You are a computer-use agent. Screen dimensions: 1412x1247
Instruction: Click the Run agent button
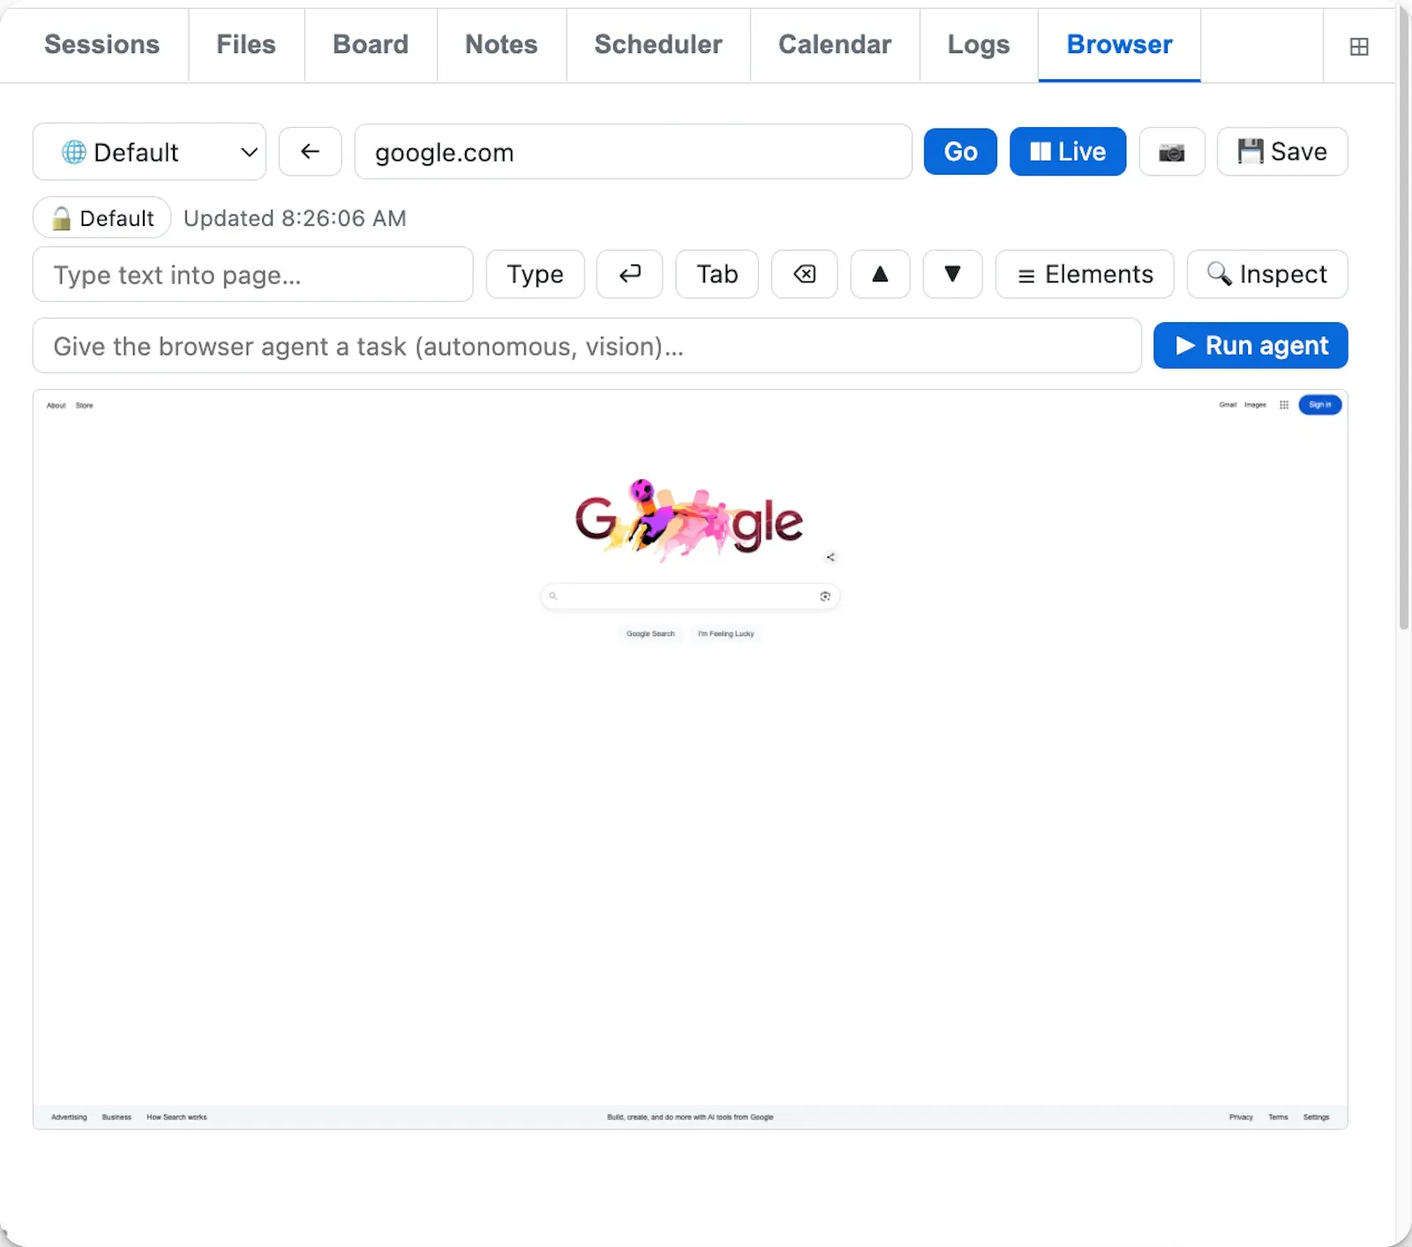coord(1251,346)
